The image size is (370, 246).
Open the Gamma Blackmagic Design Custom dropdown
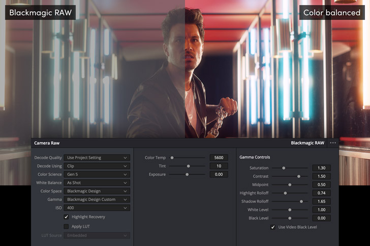(x=97, y=200)
